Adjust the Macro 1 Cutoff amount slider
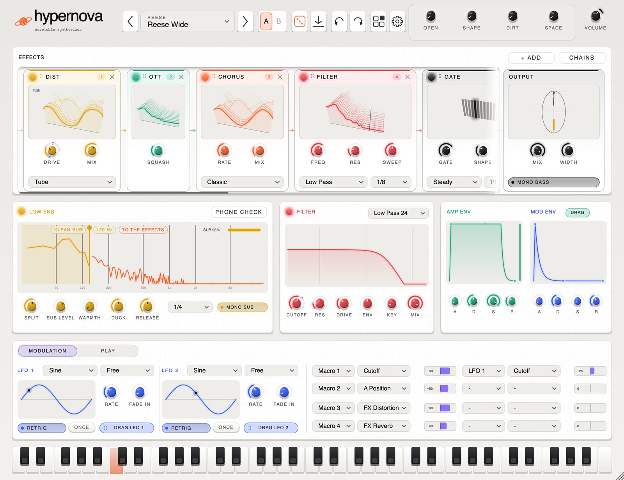The image size is (624, 480). [440, 371]
